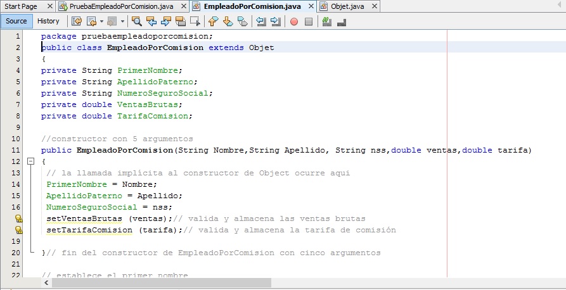Click Find Previous Occurrence arrow icon
Image resolution: width=566 pixels, height=290 pixels.
151,21
